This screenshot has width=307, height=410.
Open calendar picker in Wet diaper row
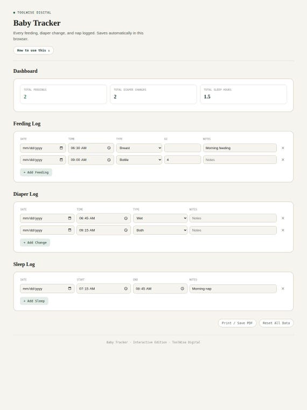coord(69,218)
